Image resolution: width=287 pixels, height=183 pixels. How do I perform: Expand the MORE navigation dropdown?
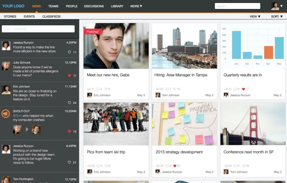point(136,6)
